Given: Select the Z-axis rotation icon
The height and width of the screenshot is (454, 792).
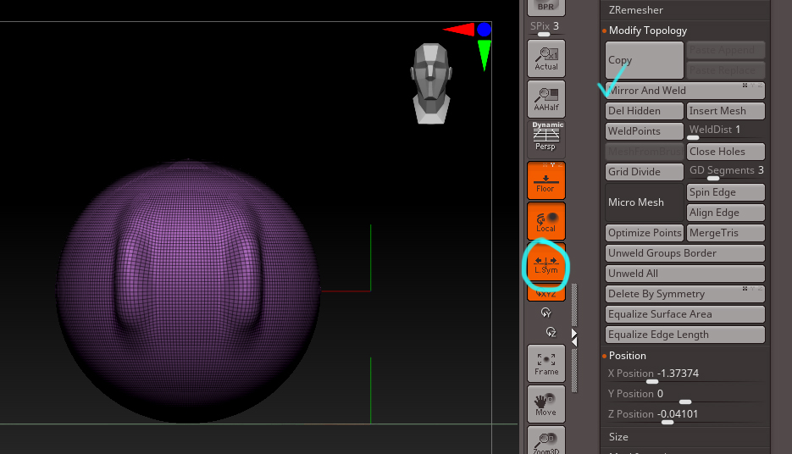Looking at the screenshot, I should (551, 332).
